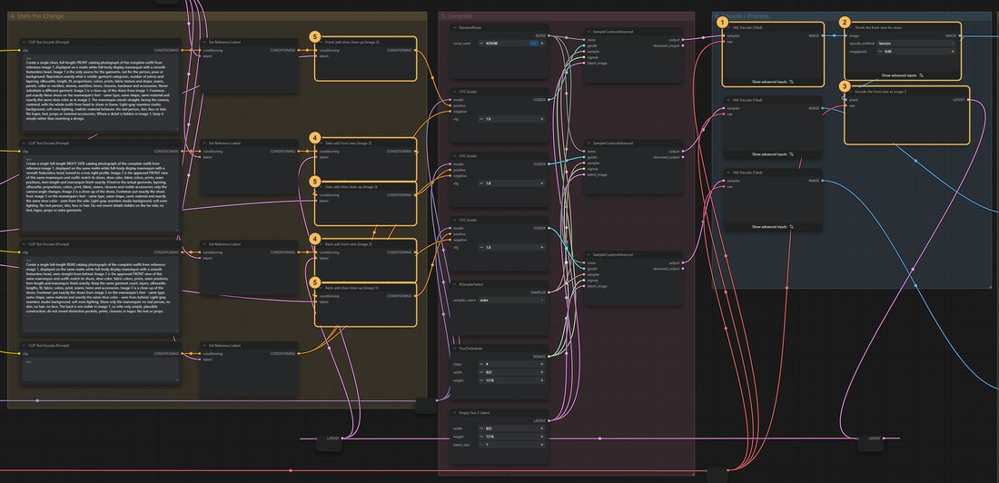
Task: Increase the noise_seed value
Action: coord(542,44)
